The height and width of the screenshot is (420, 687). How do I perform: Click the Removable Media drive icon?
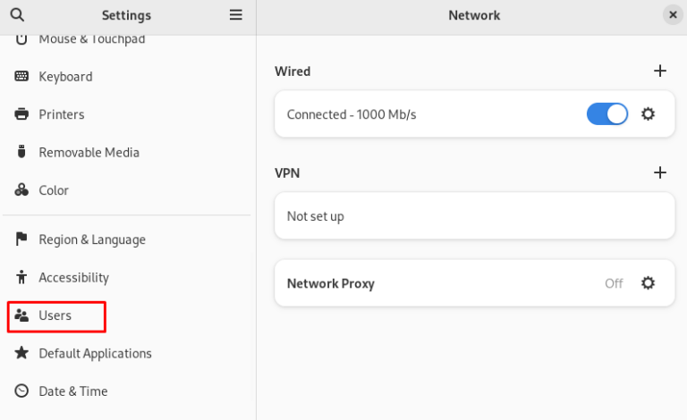(x=22, y=152)
